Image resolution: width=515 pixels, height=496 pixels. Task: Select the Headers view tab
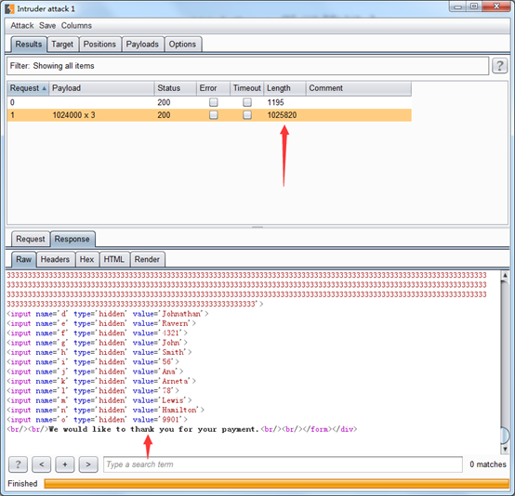[55, 259]
